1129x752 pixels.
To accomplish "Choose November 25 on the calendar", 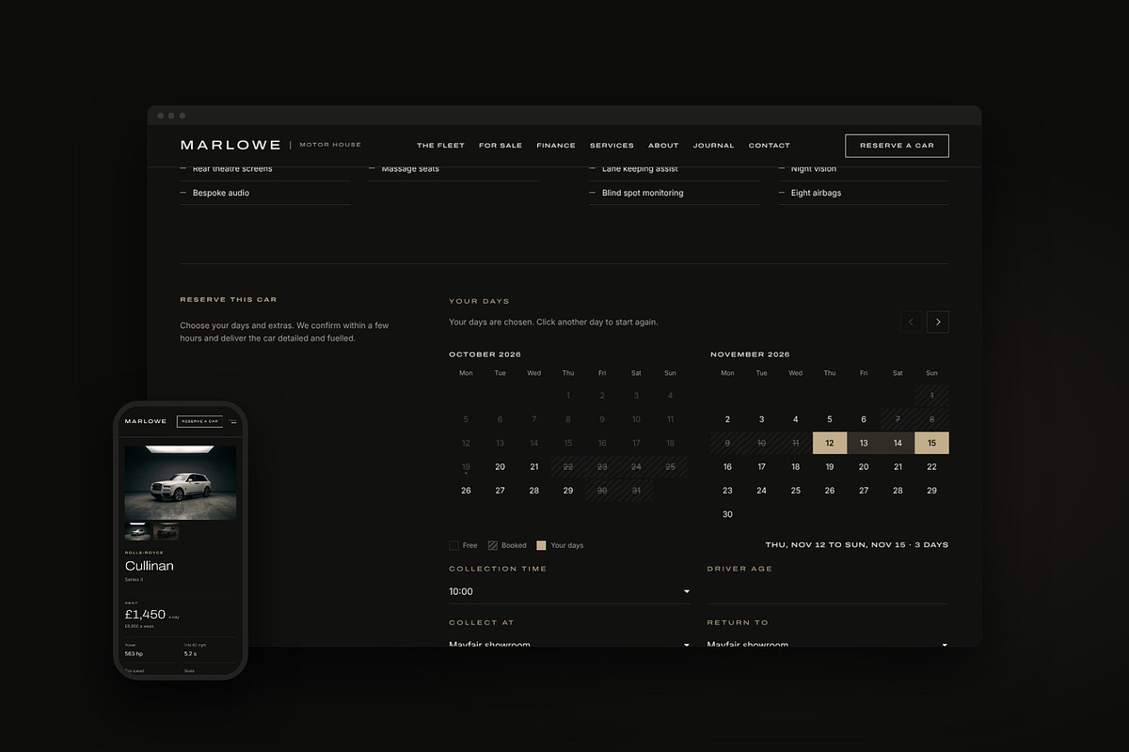I will tap(796, 491).
